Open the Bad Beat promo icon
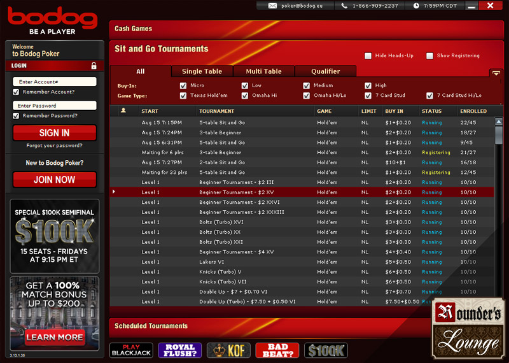 pos(277,350)
